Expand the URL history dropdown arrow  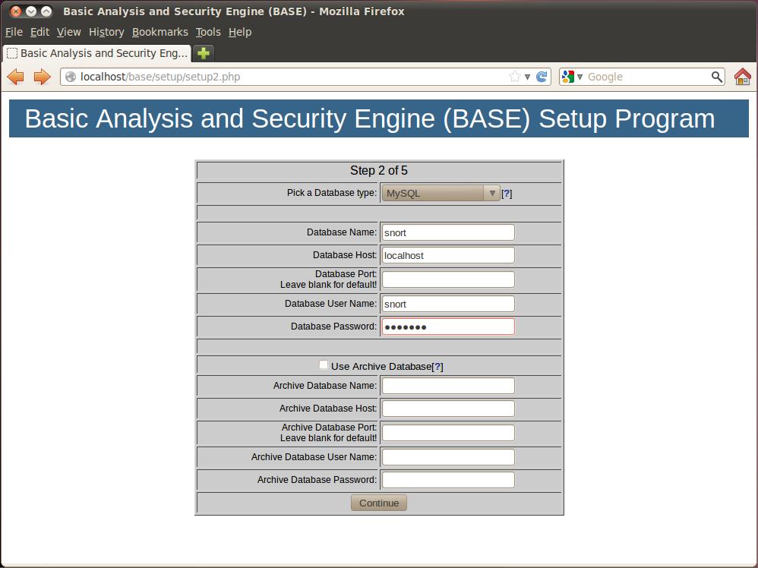[x=527, y=77]
